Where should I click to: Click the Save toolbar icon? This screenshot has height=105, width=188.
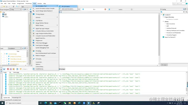[7, 6]
